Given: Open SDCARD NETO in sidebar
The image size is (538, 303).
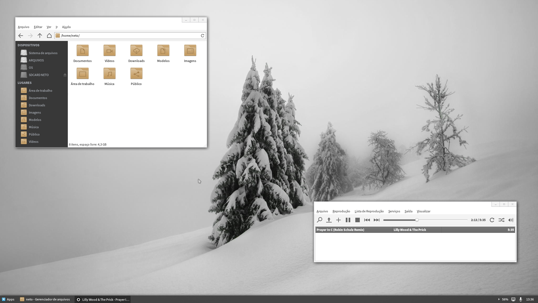Looking at the screenshot, I should [39, 75].
